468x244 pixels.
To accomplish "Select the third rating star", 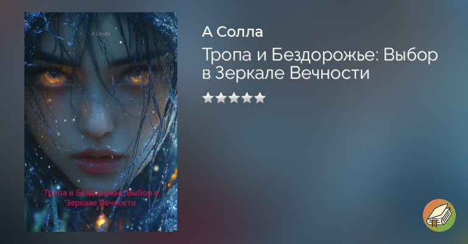I will pyautogui.click(x=234, y=98).
